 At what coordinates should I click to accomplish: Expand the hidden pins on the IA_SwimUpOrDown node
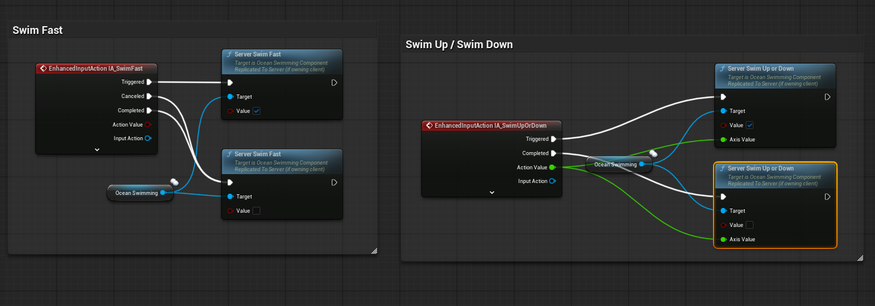[x=492, y=193]
